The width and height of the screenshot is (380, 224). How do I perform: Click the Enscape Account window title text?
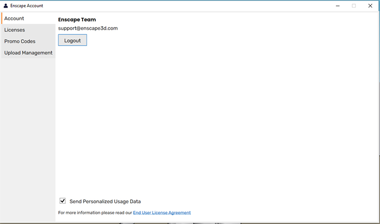pyautogui.click(x=27, y=6)
